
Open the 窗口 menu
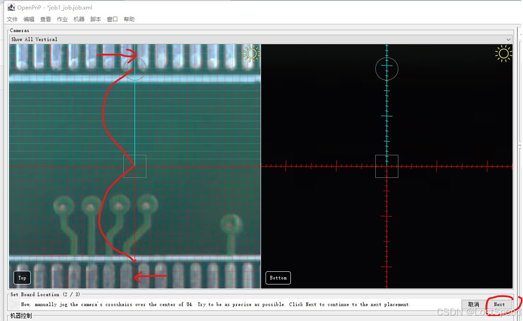(112, 19)
